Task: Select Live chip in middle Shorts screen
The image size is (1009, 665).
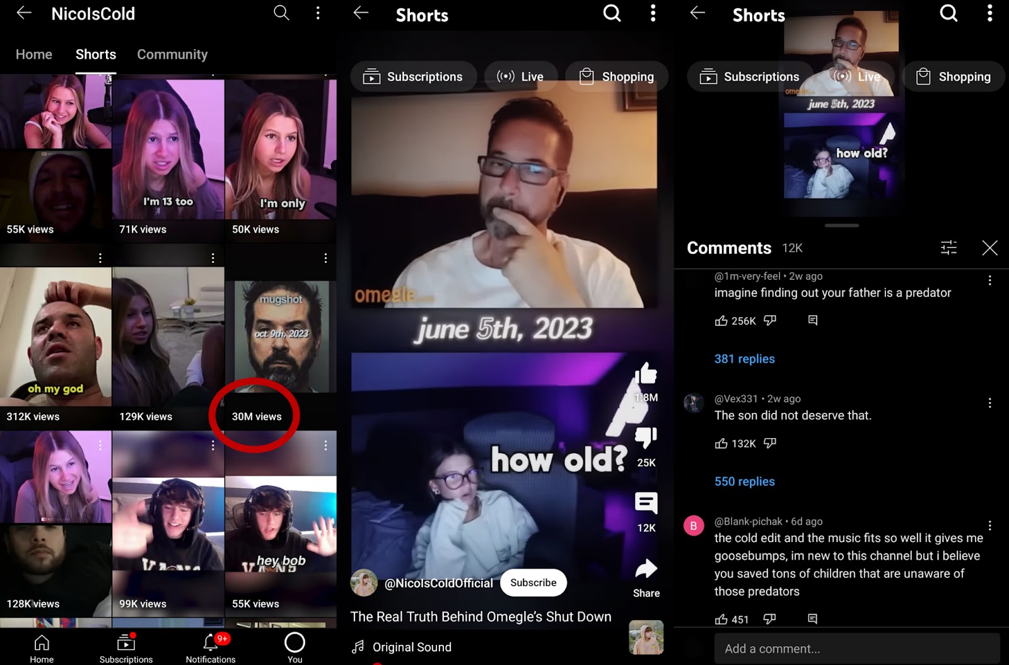Action: (521, 76)
